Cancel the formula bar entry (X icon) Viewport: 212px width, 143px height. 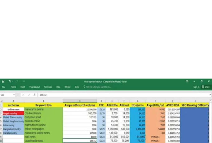23,95
